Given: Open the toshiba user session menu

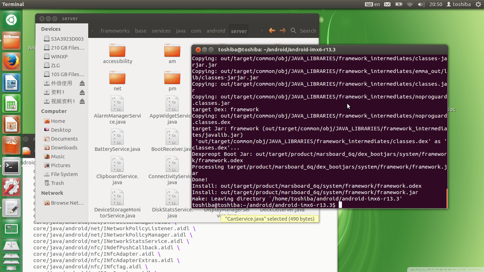Looking at the screenshot, I should point(458,4).
